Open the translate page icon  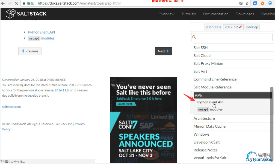(x=241, y=3)
